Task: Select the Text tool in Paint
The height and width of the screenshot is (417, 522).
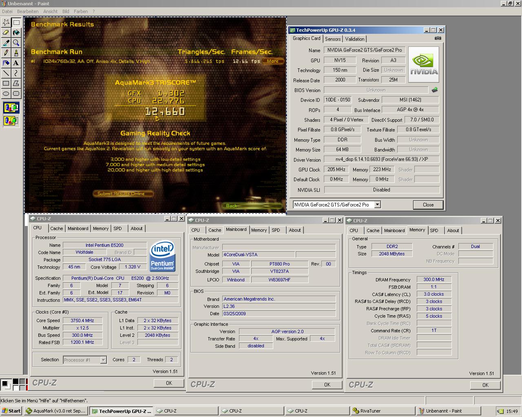Action: pos(16,63)
